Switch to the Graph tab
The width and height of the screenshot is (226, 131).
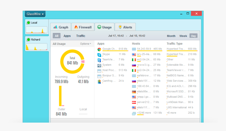(x=61, y=27)
